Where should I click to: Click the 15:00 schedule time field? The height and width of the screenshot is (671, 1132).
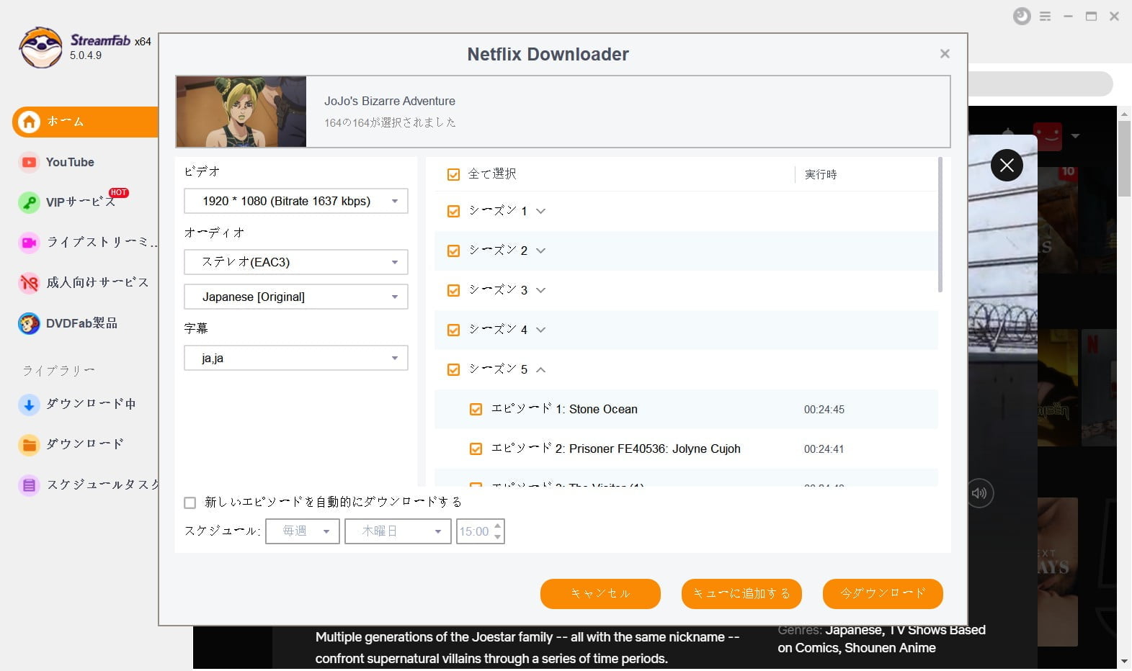pyautogui.click(x=474, y=531)
